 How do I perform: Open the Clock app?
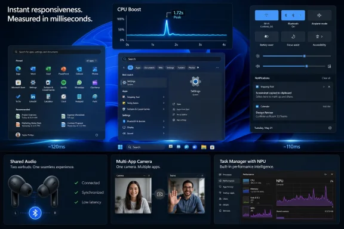64,97
